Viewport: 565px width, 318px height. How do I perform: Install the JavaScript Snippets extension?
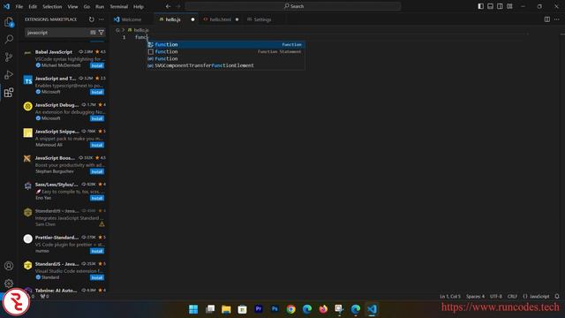pyautogui.click(x=97, y=145)
